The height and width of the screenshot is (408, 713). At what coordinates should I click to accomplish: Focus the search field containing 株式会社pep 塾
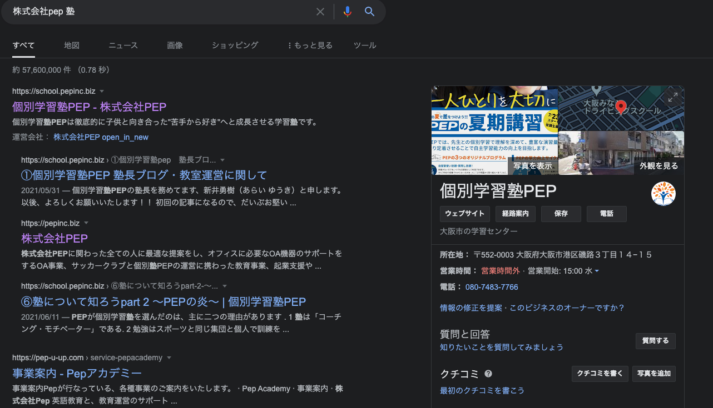161,12
